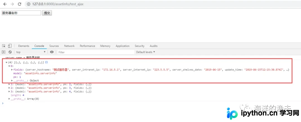Click the "172.16.5.1" intranet IP value
This screenshot has height=122, width=301.
[x=111, y=70]
